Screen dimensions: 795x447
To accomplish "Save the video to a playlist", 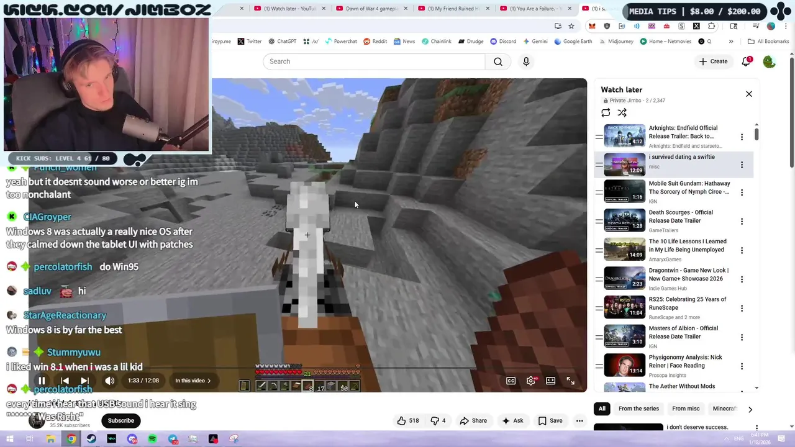I will click(550, 421).
